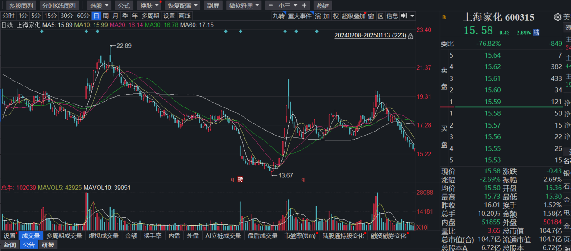
Task: Toggle the 重大事件 major events overlay
Action: point(300,16)
